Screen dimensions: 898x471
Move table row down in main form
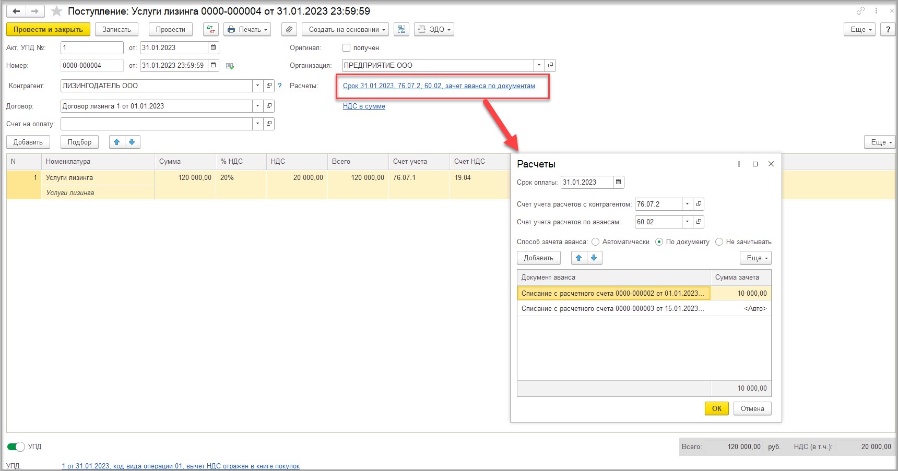click(x=132, y=142)
